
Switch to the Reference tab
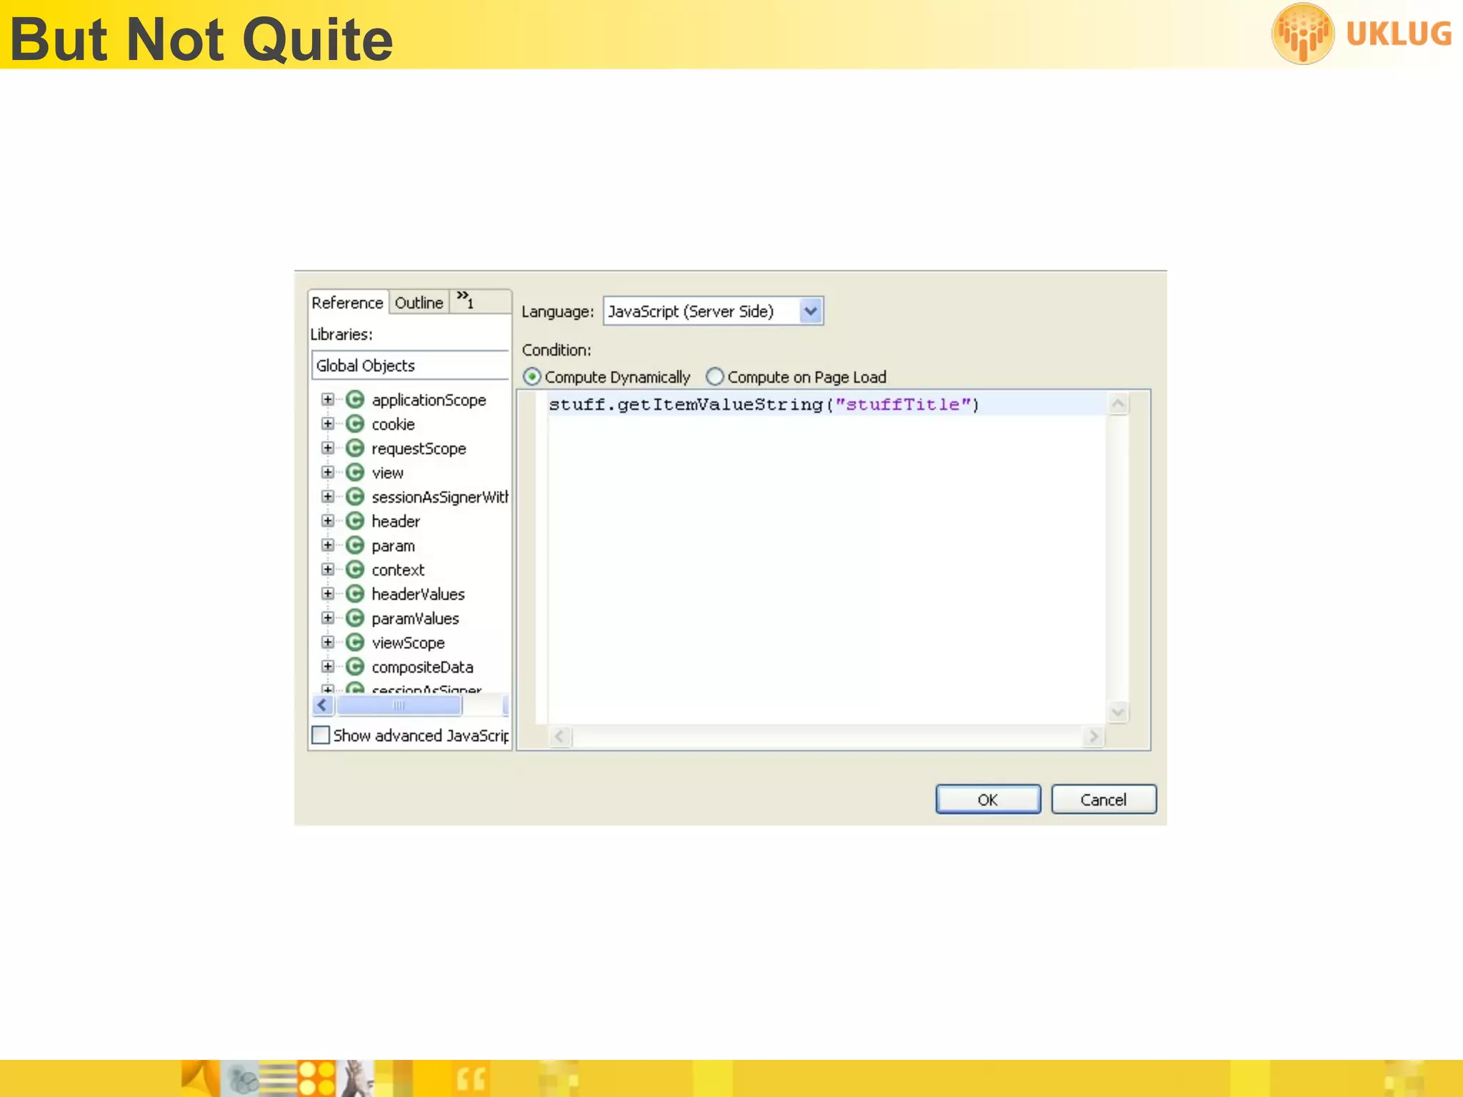click(347, 303)
